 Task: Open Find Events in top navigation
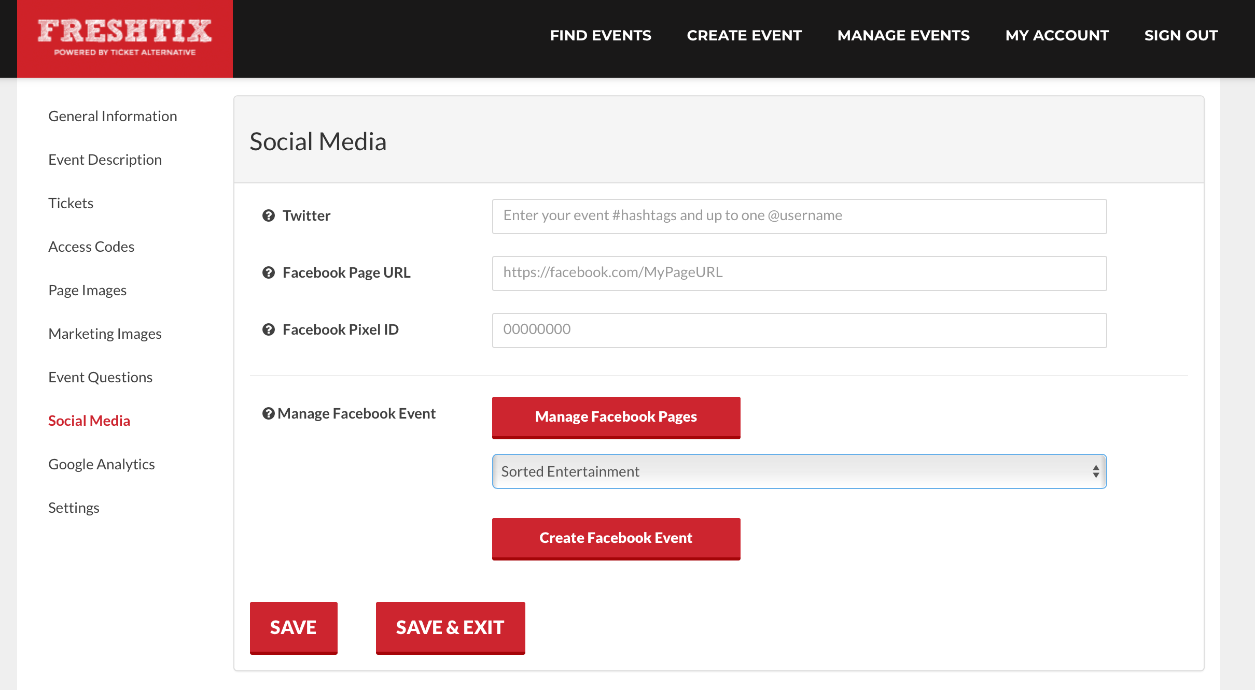(601, 35)
